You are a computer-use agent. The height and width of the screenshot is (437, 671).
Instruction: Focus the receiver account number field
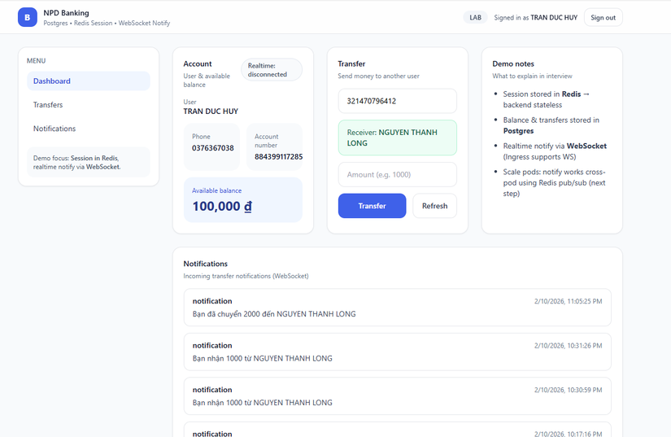[397, 101]
